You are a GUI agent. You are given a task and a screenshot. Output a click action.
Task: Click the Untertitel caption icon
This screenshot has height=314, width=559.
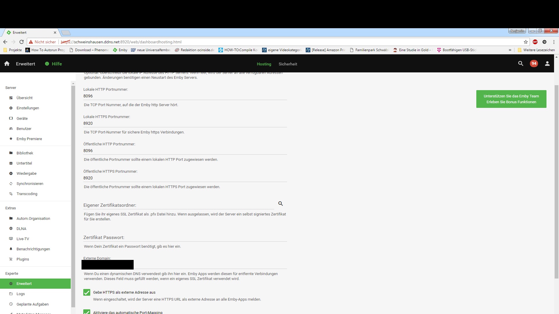(11, 163)
